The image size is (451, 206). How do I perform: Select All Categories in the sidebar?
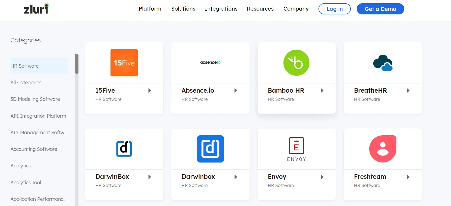point(26,82)
